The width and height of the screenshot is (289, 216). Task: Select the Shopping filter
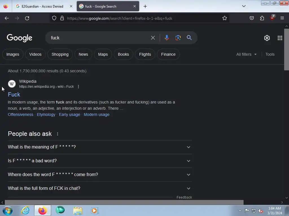(x=60, y=54)
